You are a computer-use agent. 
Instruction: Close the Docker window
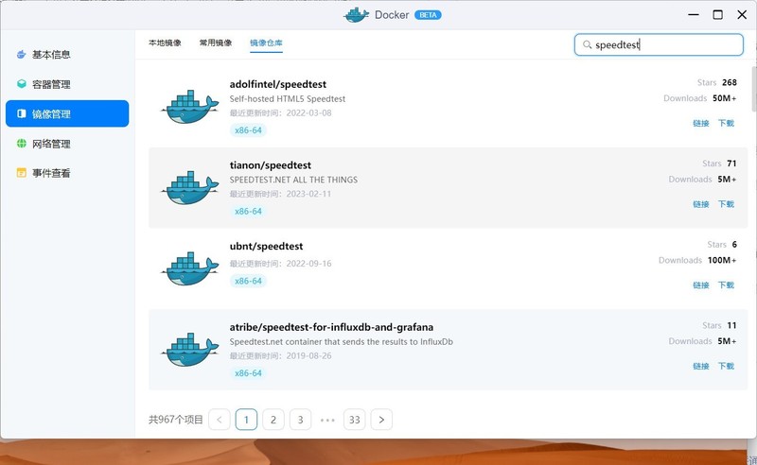(742, 15)
